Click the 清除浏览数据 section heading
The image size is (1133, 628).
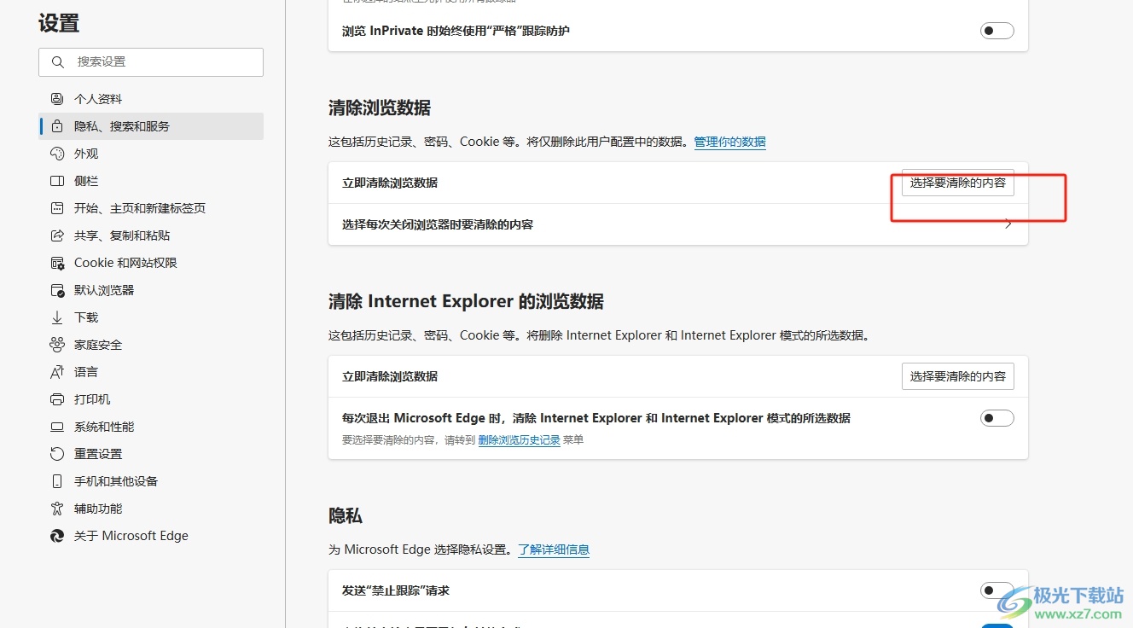point(380,108)
